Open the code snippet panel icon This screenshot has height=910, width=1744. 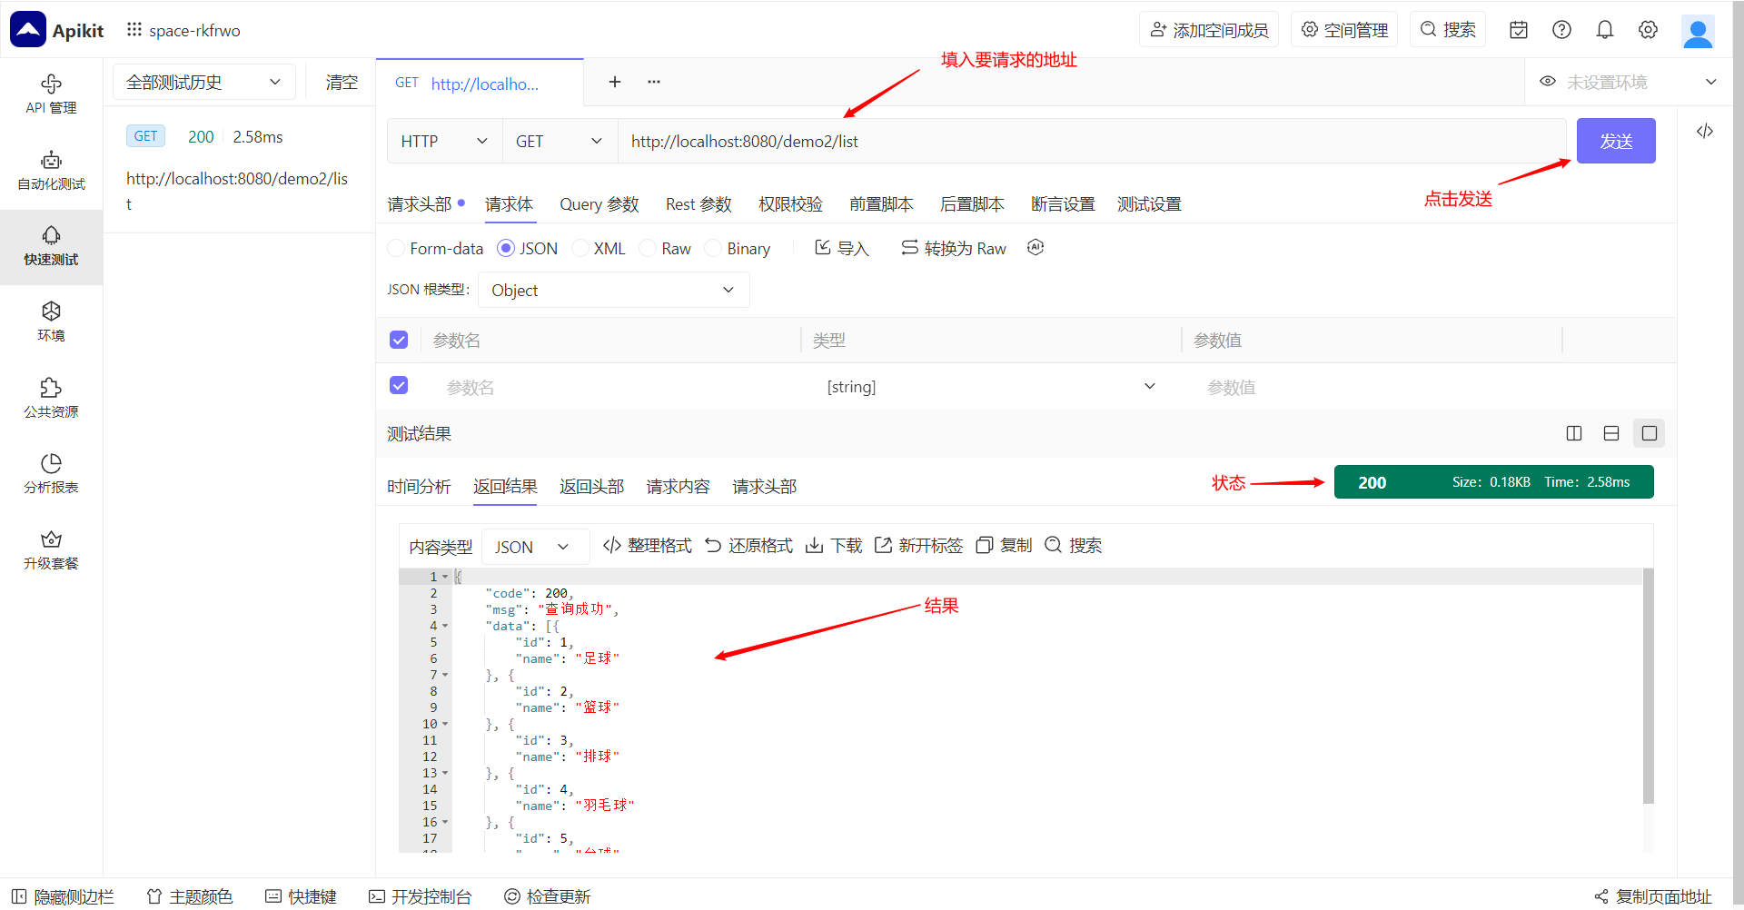click(x=1704, y=132)
